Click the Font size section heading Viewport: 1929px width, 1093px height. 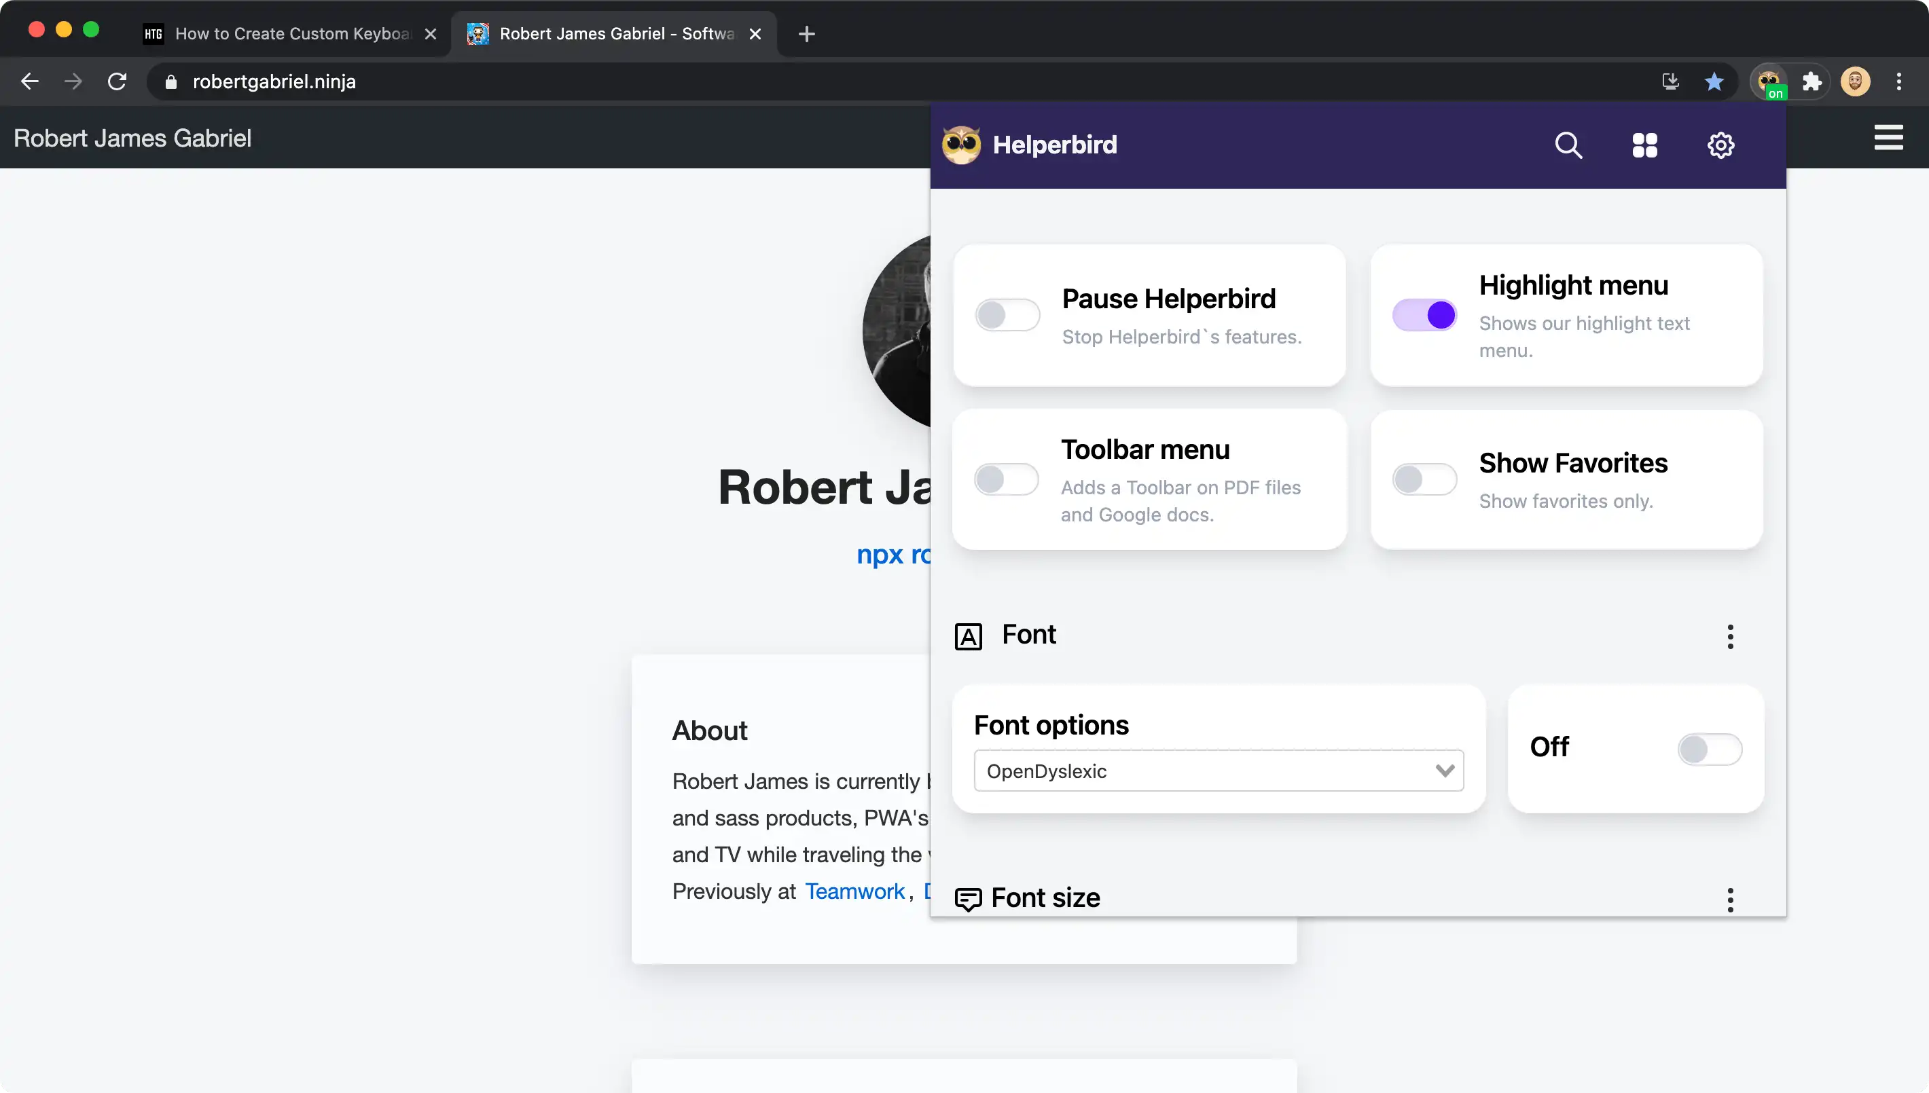point(1045,897)
